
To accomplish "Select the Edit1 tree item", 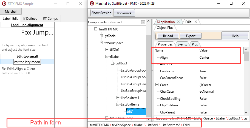I will pos(136,111).
